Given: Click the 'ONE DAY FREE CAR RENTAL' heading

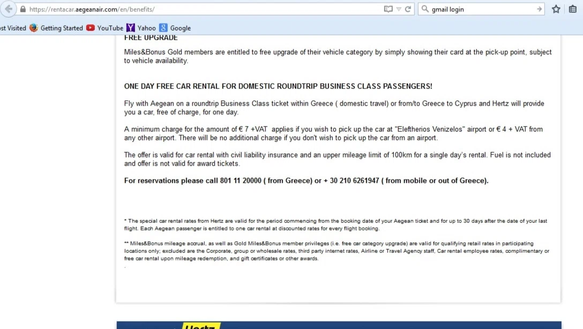Looking at the screenshot, I should pyautogui.click(x=278, y=86).
